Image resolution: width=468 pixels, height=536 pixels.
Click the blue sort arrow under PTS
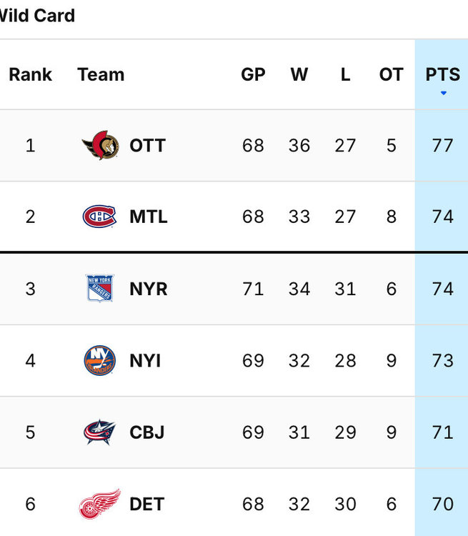click(444, 93)
